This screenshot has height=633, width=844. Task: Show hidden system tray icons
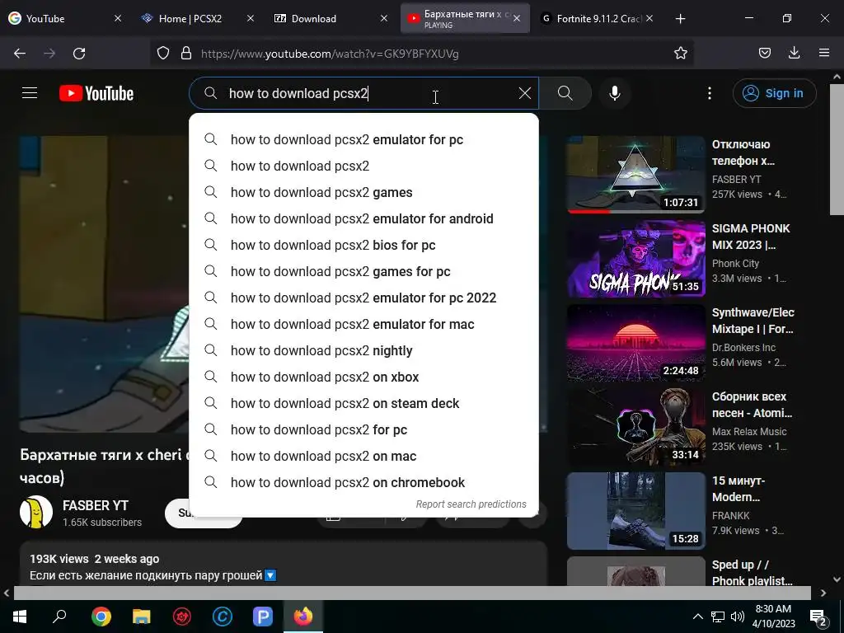[x=697, y=617]
